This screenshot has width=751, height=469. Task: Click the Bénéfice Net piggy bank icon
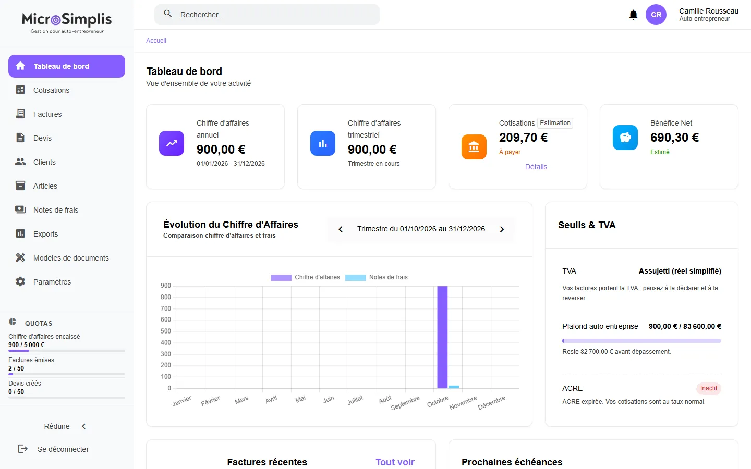click(x=625, y=138)
